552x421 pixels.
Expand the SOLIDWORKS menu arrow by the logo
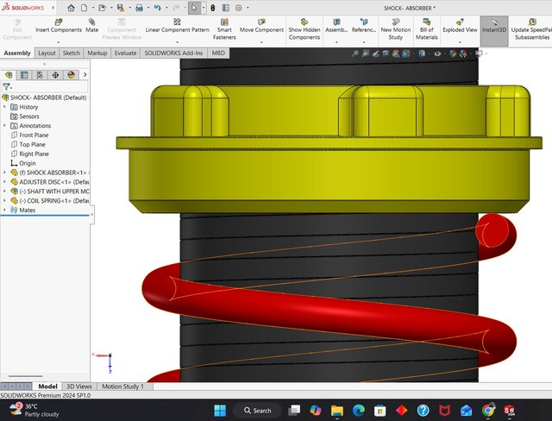pyautogui.click(x=53, y=8)
